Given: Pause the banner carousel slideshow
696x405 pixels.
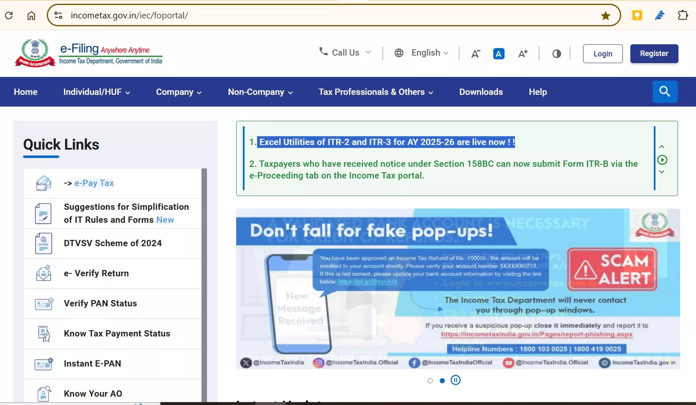Looking at the screenshot, I should [456, 380].
